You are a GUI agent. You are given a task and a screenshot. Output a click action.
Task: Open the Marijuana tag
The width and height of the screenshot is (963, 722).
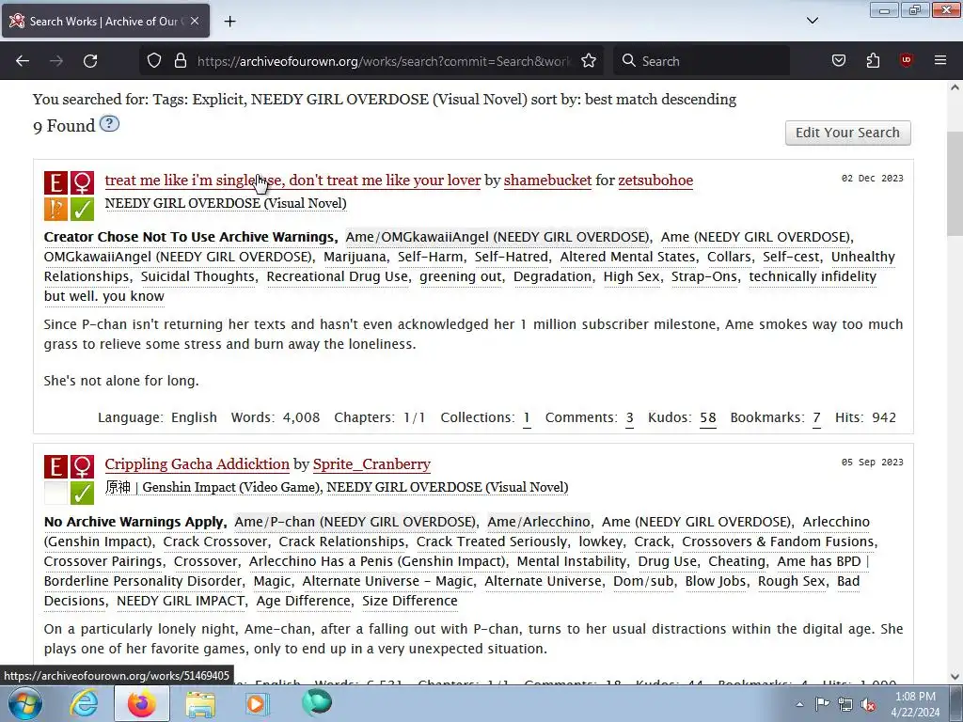355,257
